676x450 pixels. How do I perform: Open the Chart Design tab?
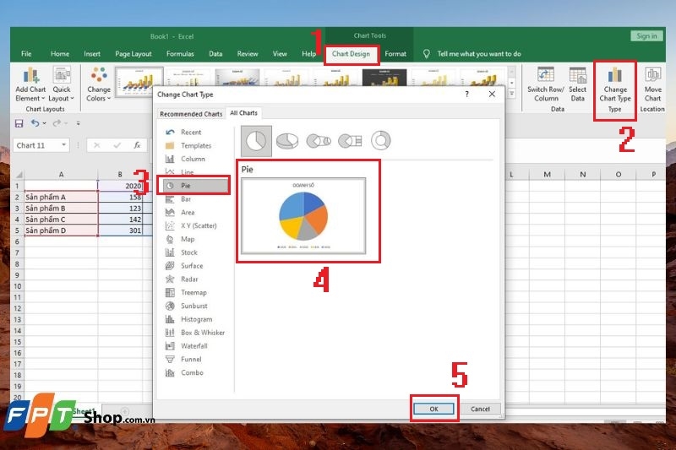pyautogui.click(x=351, y=54)
